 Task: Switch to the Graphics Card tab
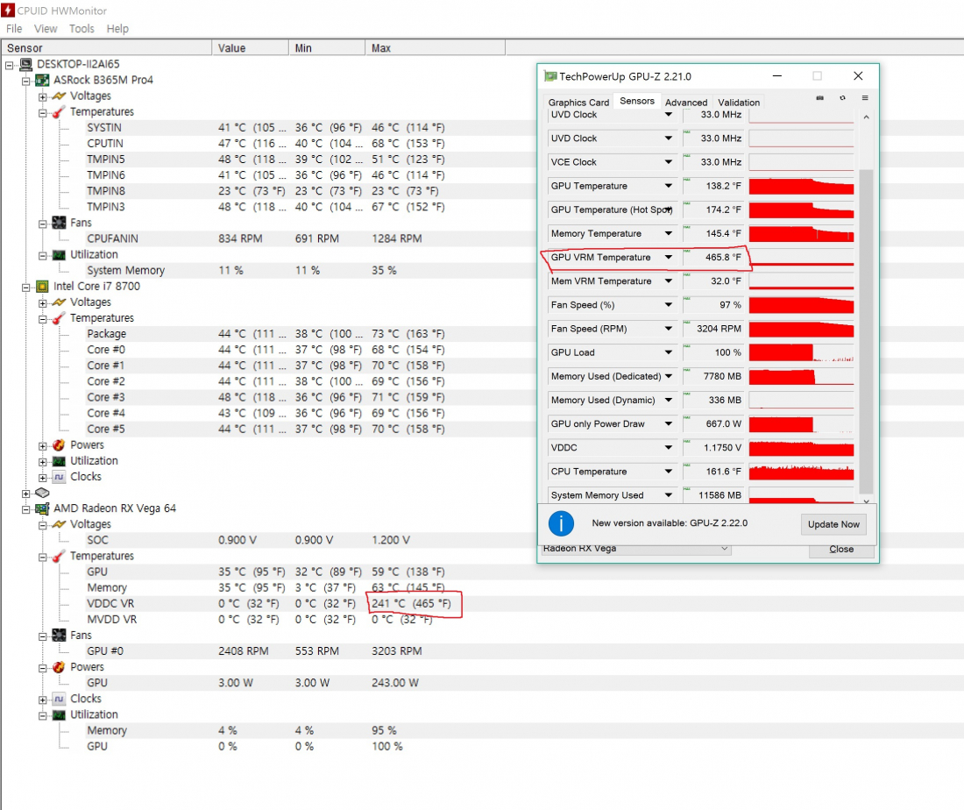tap(578, 102)
